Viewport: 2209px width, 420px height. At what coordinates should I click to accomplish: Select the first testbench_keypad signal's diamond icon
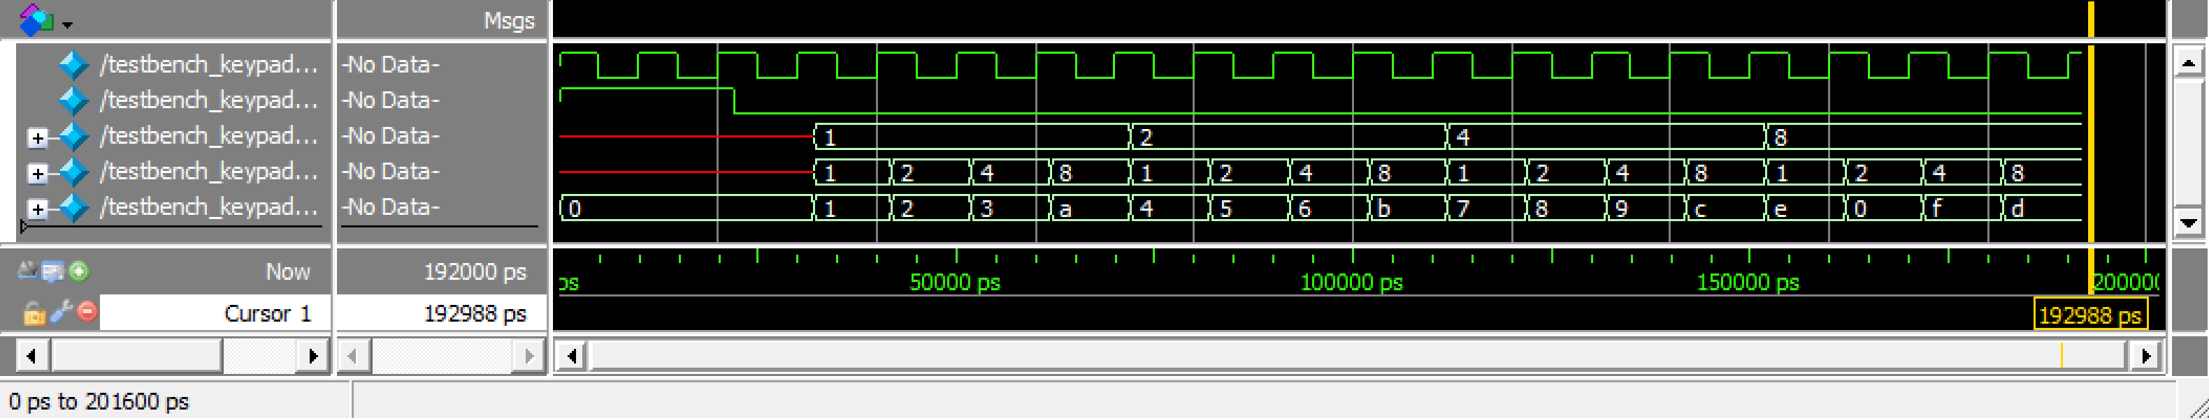coord(73,65)
